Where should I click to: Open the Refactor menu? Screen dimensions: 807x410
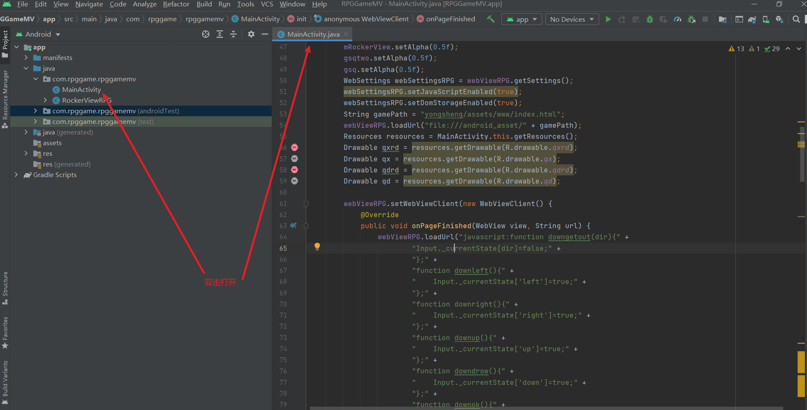(176, 4)
